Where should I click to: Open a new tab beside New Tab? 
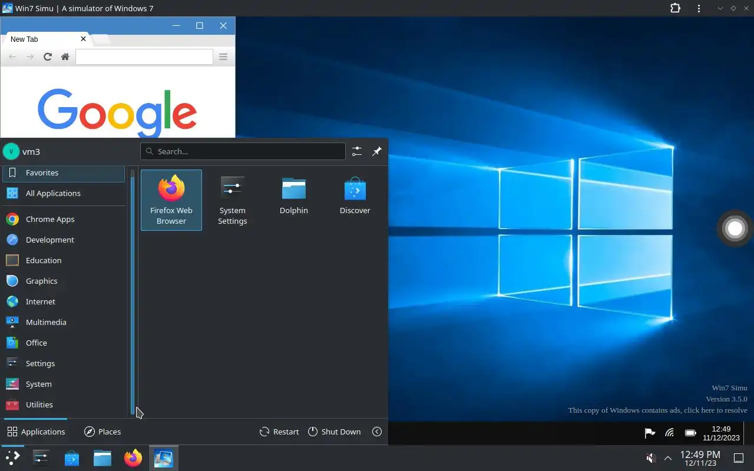click(x=101, y=40)
